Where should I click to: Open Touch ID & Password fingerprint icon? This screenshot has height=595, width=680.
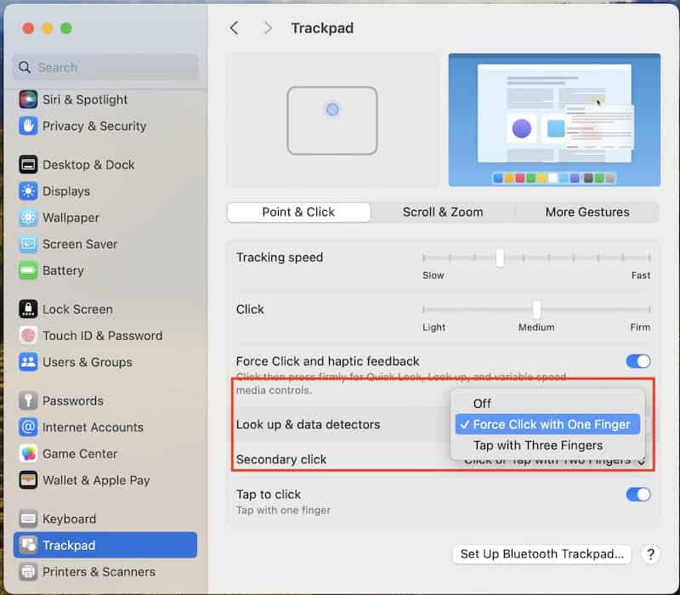(28, 336)
